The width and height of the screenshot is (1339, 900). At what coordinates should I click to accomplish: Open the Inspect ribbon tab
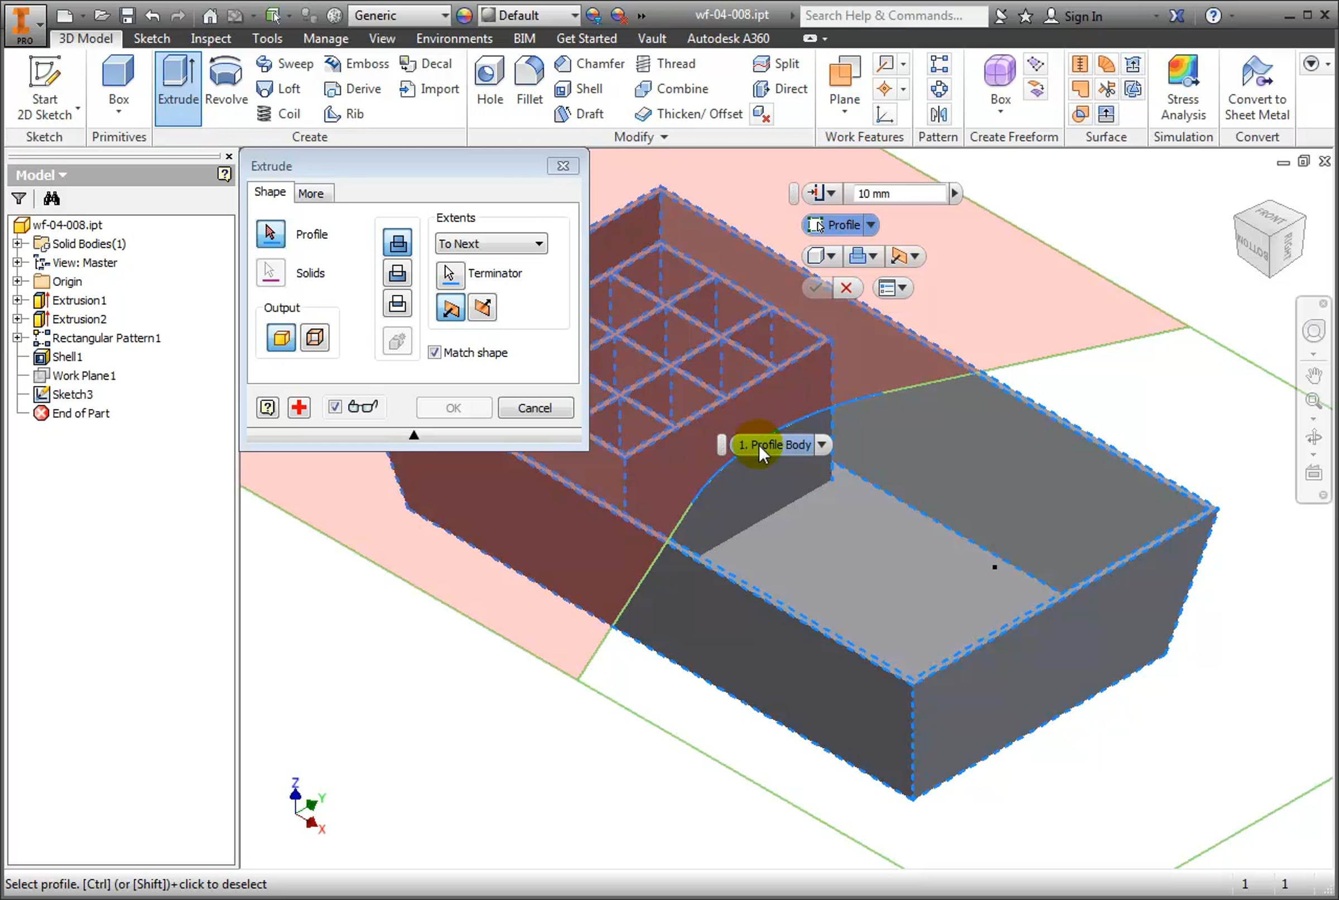point(210,38)
